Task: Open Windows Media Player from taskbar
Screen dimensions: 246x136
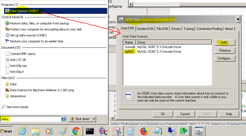Action: coord(49,131)
